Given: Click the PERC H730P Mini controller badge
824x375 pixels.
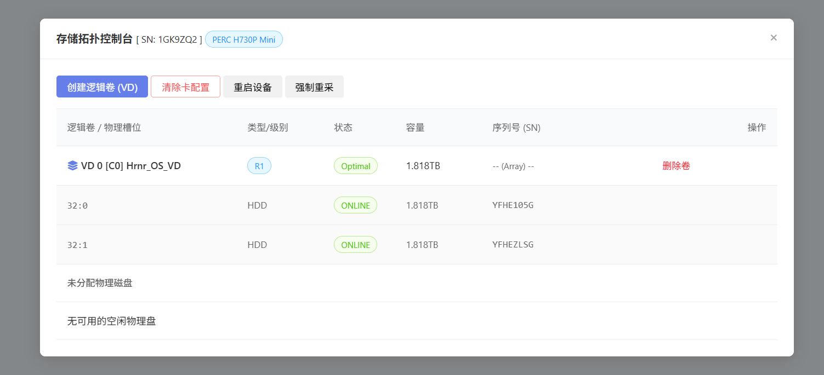Looking at the screenshot, I should [243, 39].
